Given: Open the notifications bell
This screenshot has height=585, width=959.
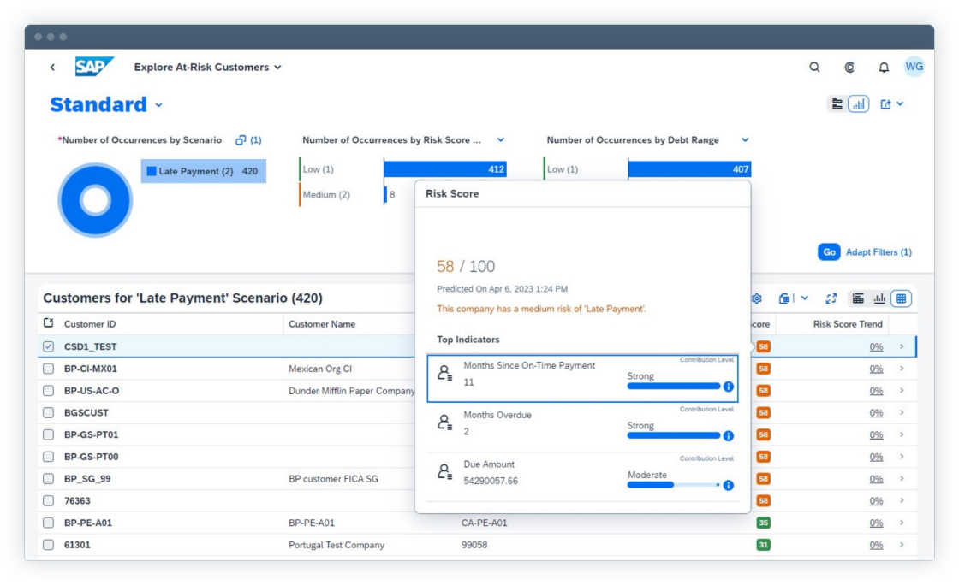Looking at the screenshot, I should [884, 68].
